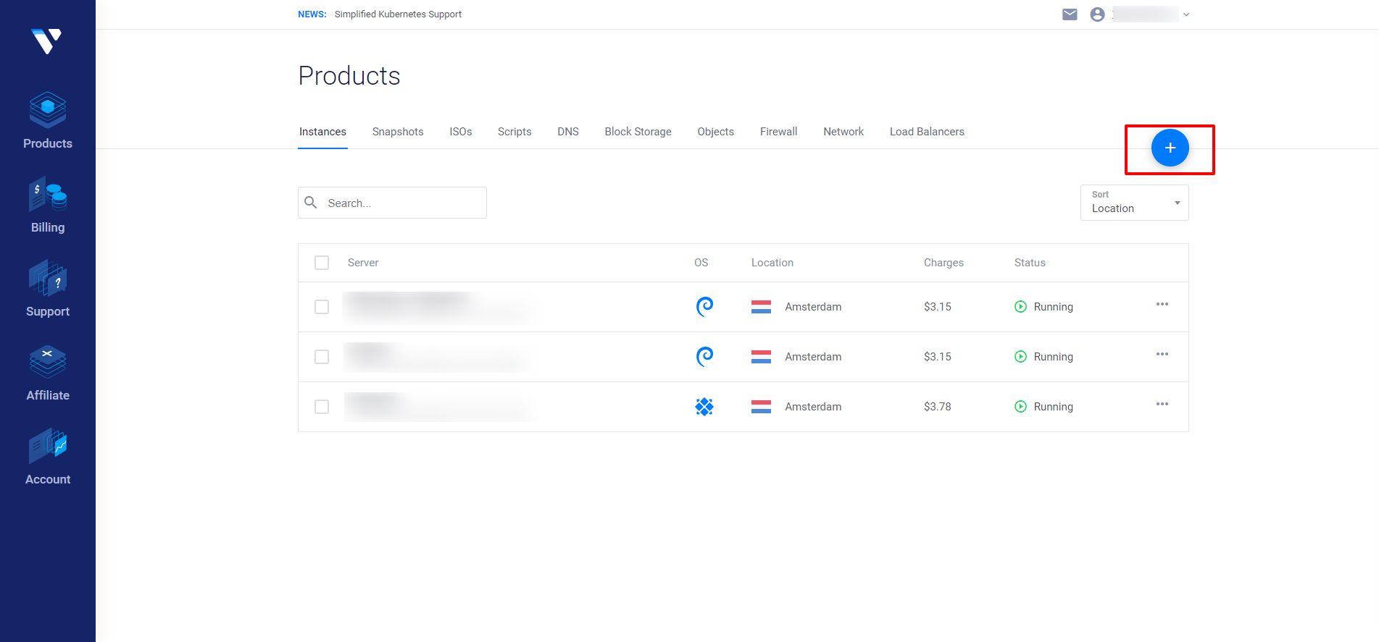Click the Charges column header

tap(943, 263)
